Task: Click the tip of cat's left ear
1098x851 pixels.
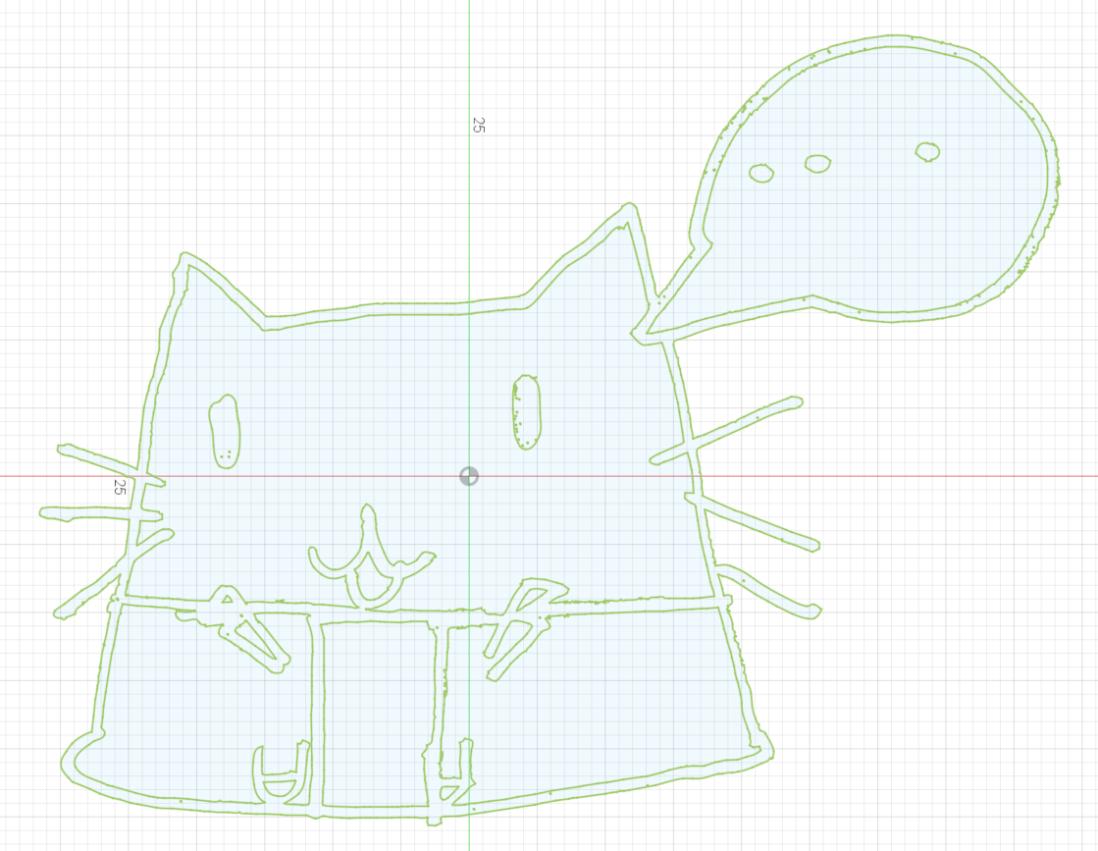Action: [x=184, y=258]
